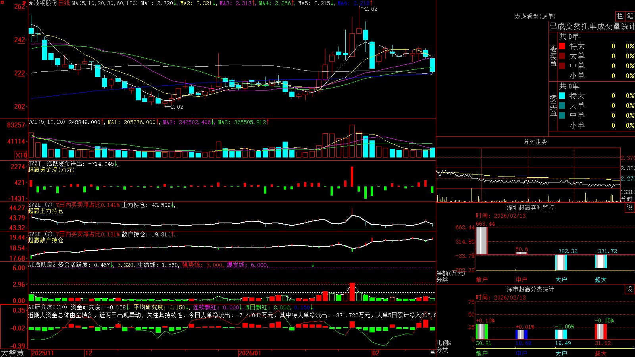Click the 超赢主力持仓 label
Image resolution: width=635 pixels, height=357 pixels.
pos(46,211)
